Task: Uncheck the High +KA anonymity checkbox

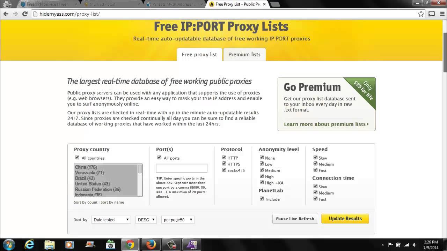Action: click(262, 182)
